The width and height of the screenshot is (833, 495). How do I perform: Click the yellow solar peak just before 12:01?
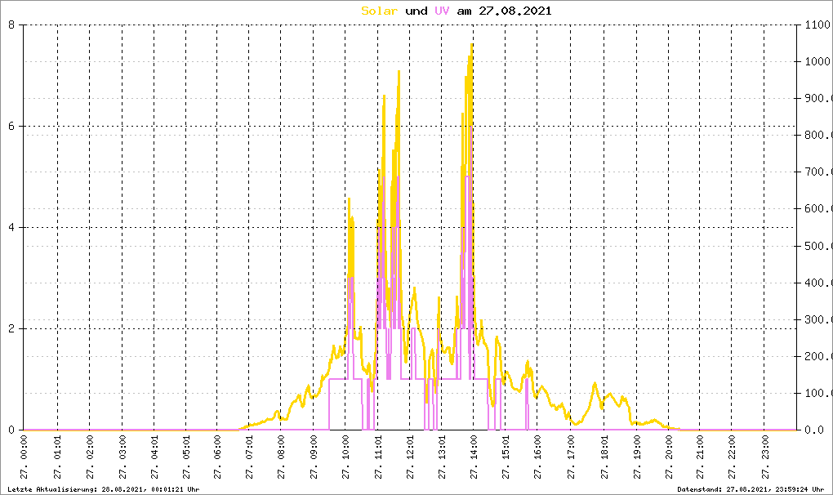click(399, 72)
